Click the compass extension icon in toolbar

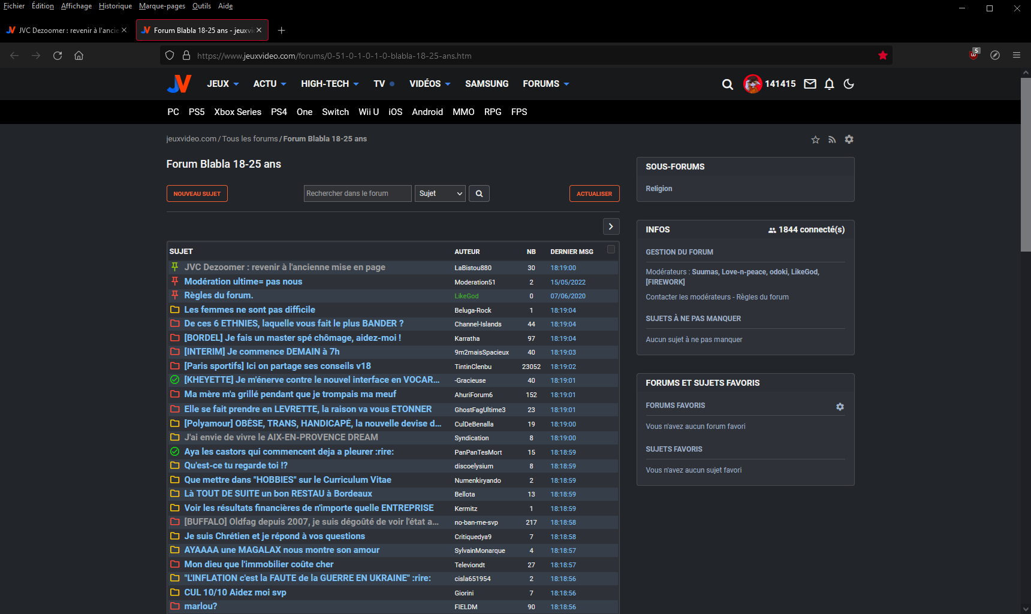pos(995,55)
